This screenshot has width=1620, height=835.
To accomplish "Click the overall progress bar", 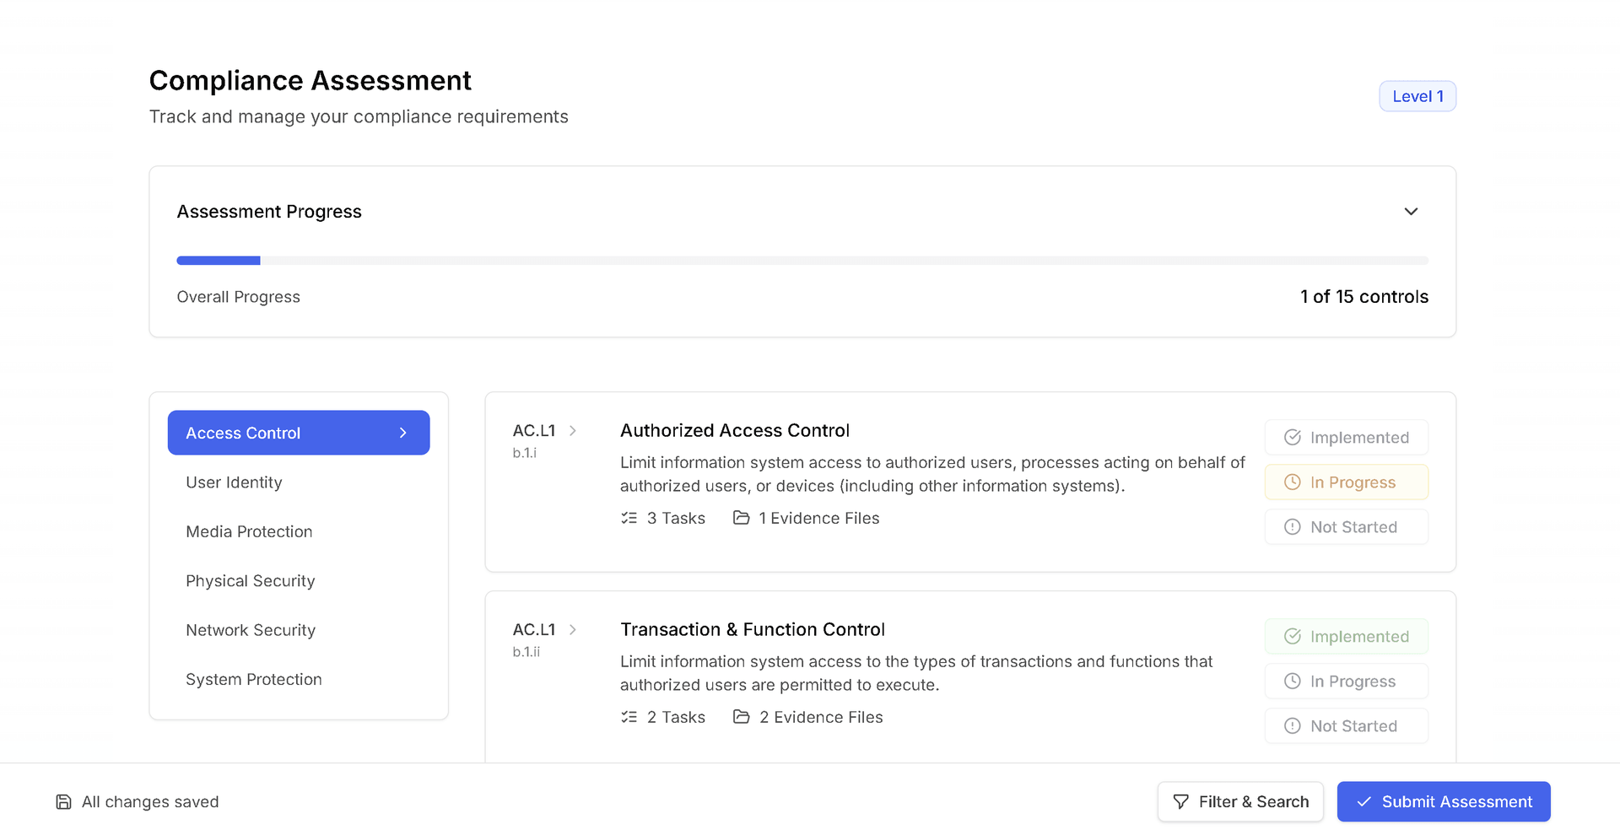I will click(x=802, y=261).
